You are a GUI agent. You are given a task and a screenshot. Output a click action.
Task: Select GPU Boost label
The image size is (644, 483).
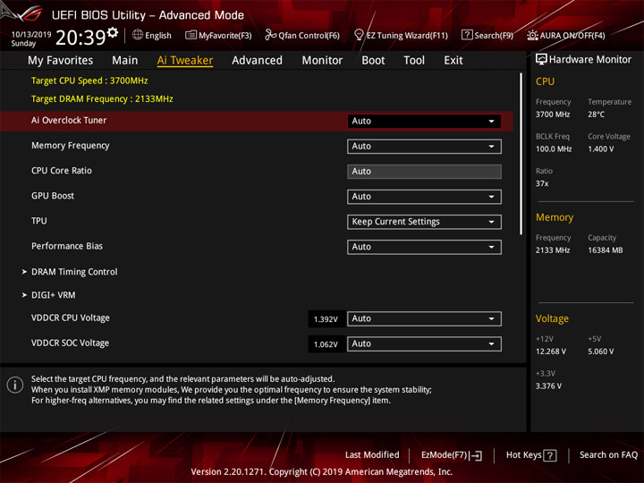point(53,196)
